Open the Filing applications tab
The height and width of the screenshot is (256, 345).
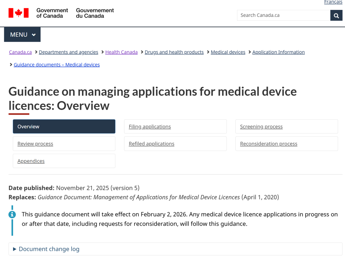pyautogui.click(x=175, y=126)
